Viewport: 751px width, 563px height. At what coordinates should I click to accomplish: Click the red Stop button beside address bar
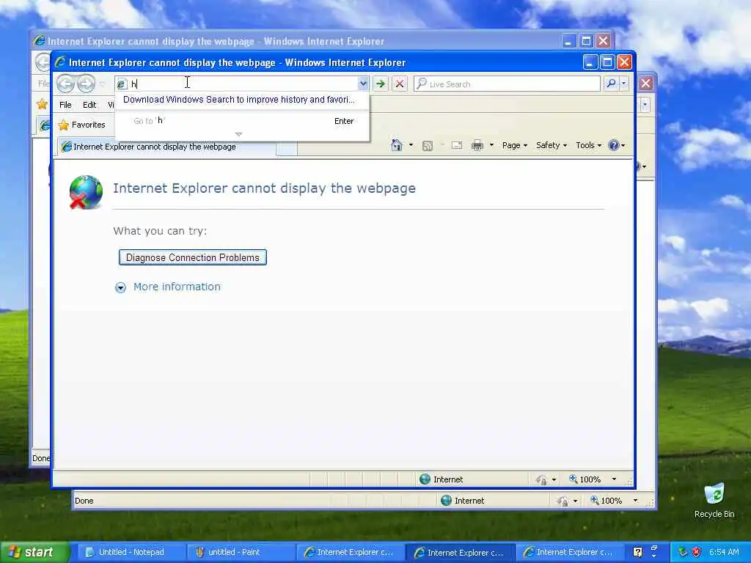pyautogui.click(x=399, y=84)
